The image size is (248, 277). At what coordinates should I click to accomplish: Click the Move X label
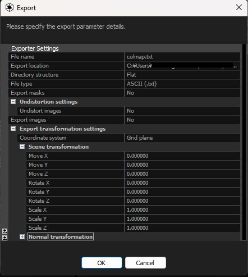[38, 156]
